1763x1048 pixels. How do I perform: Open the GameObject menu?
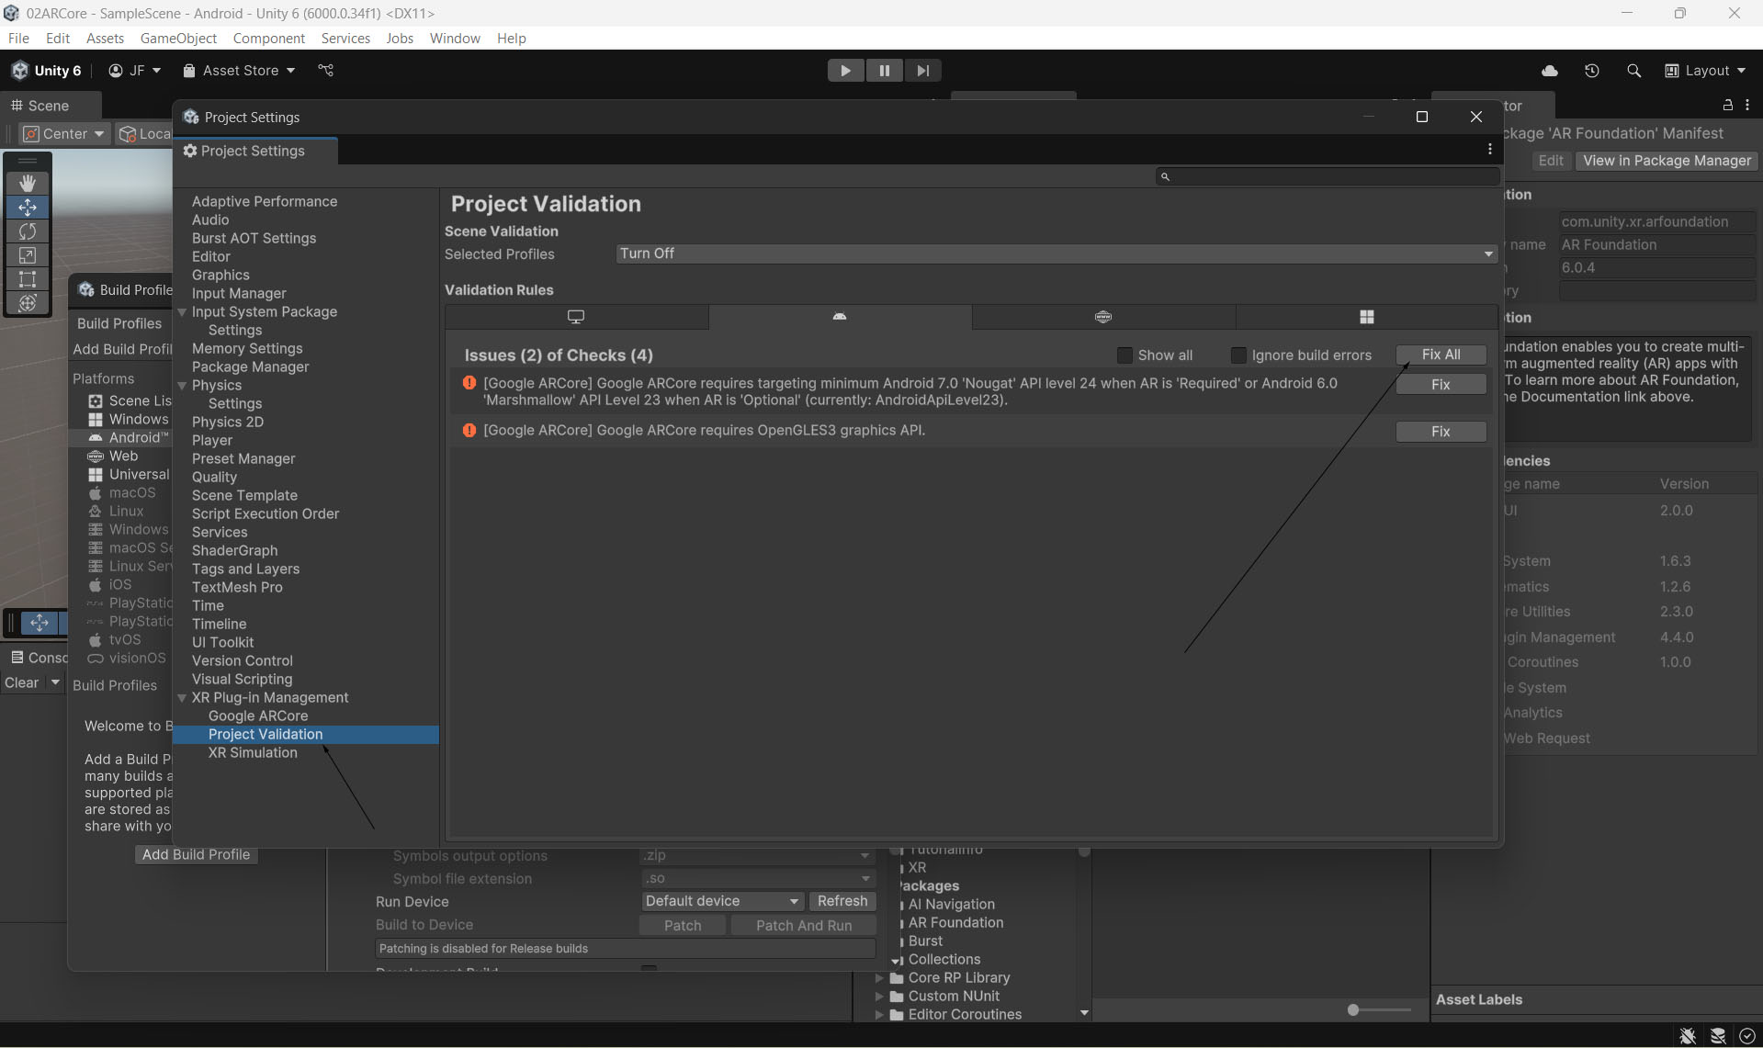click(x=178, y=38)
